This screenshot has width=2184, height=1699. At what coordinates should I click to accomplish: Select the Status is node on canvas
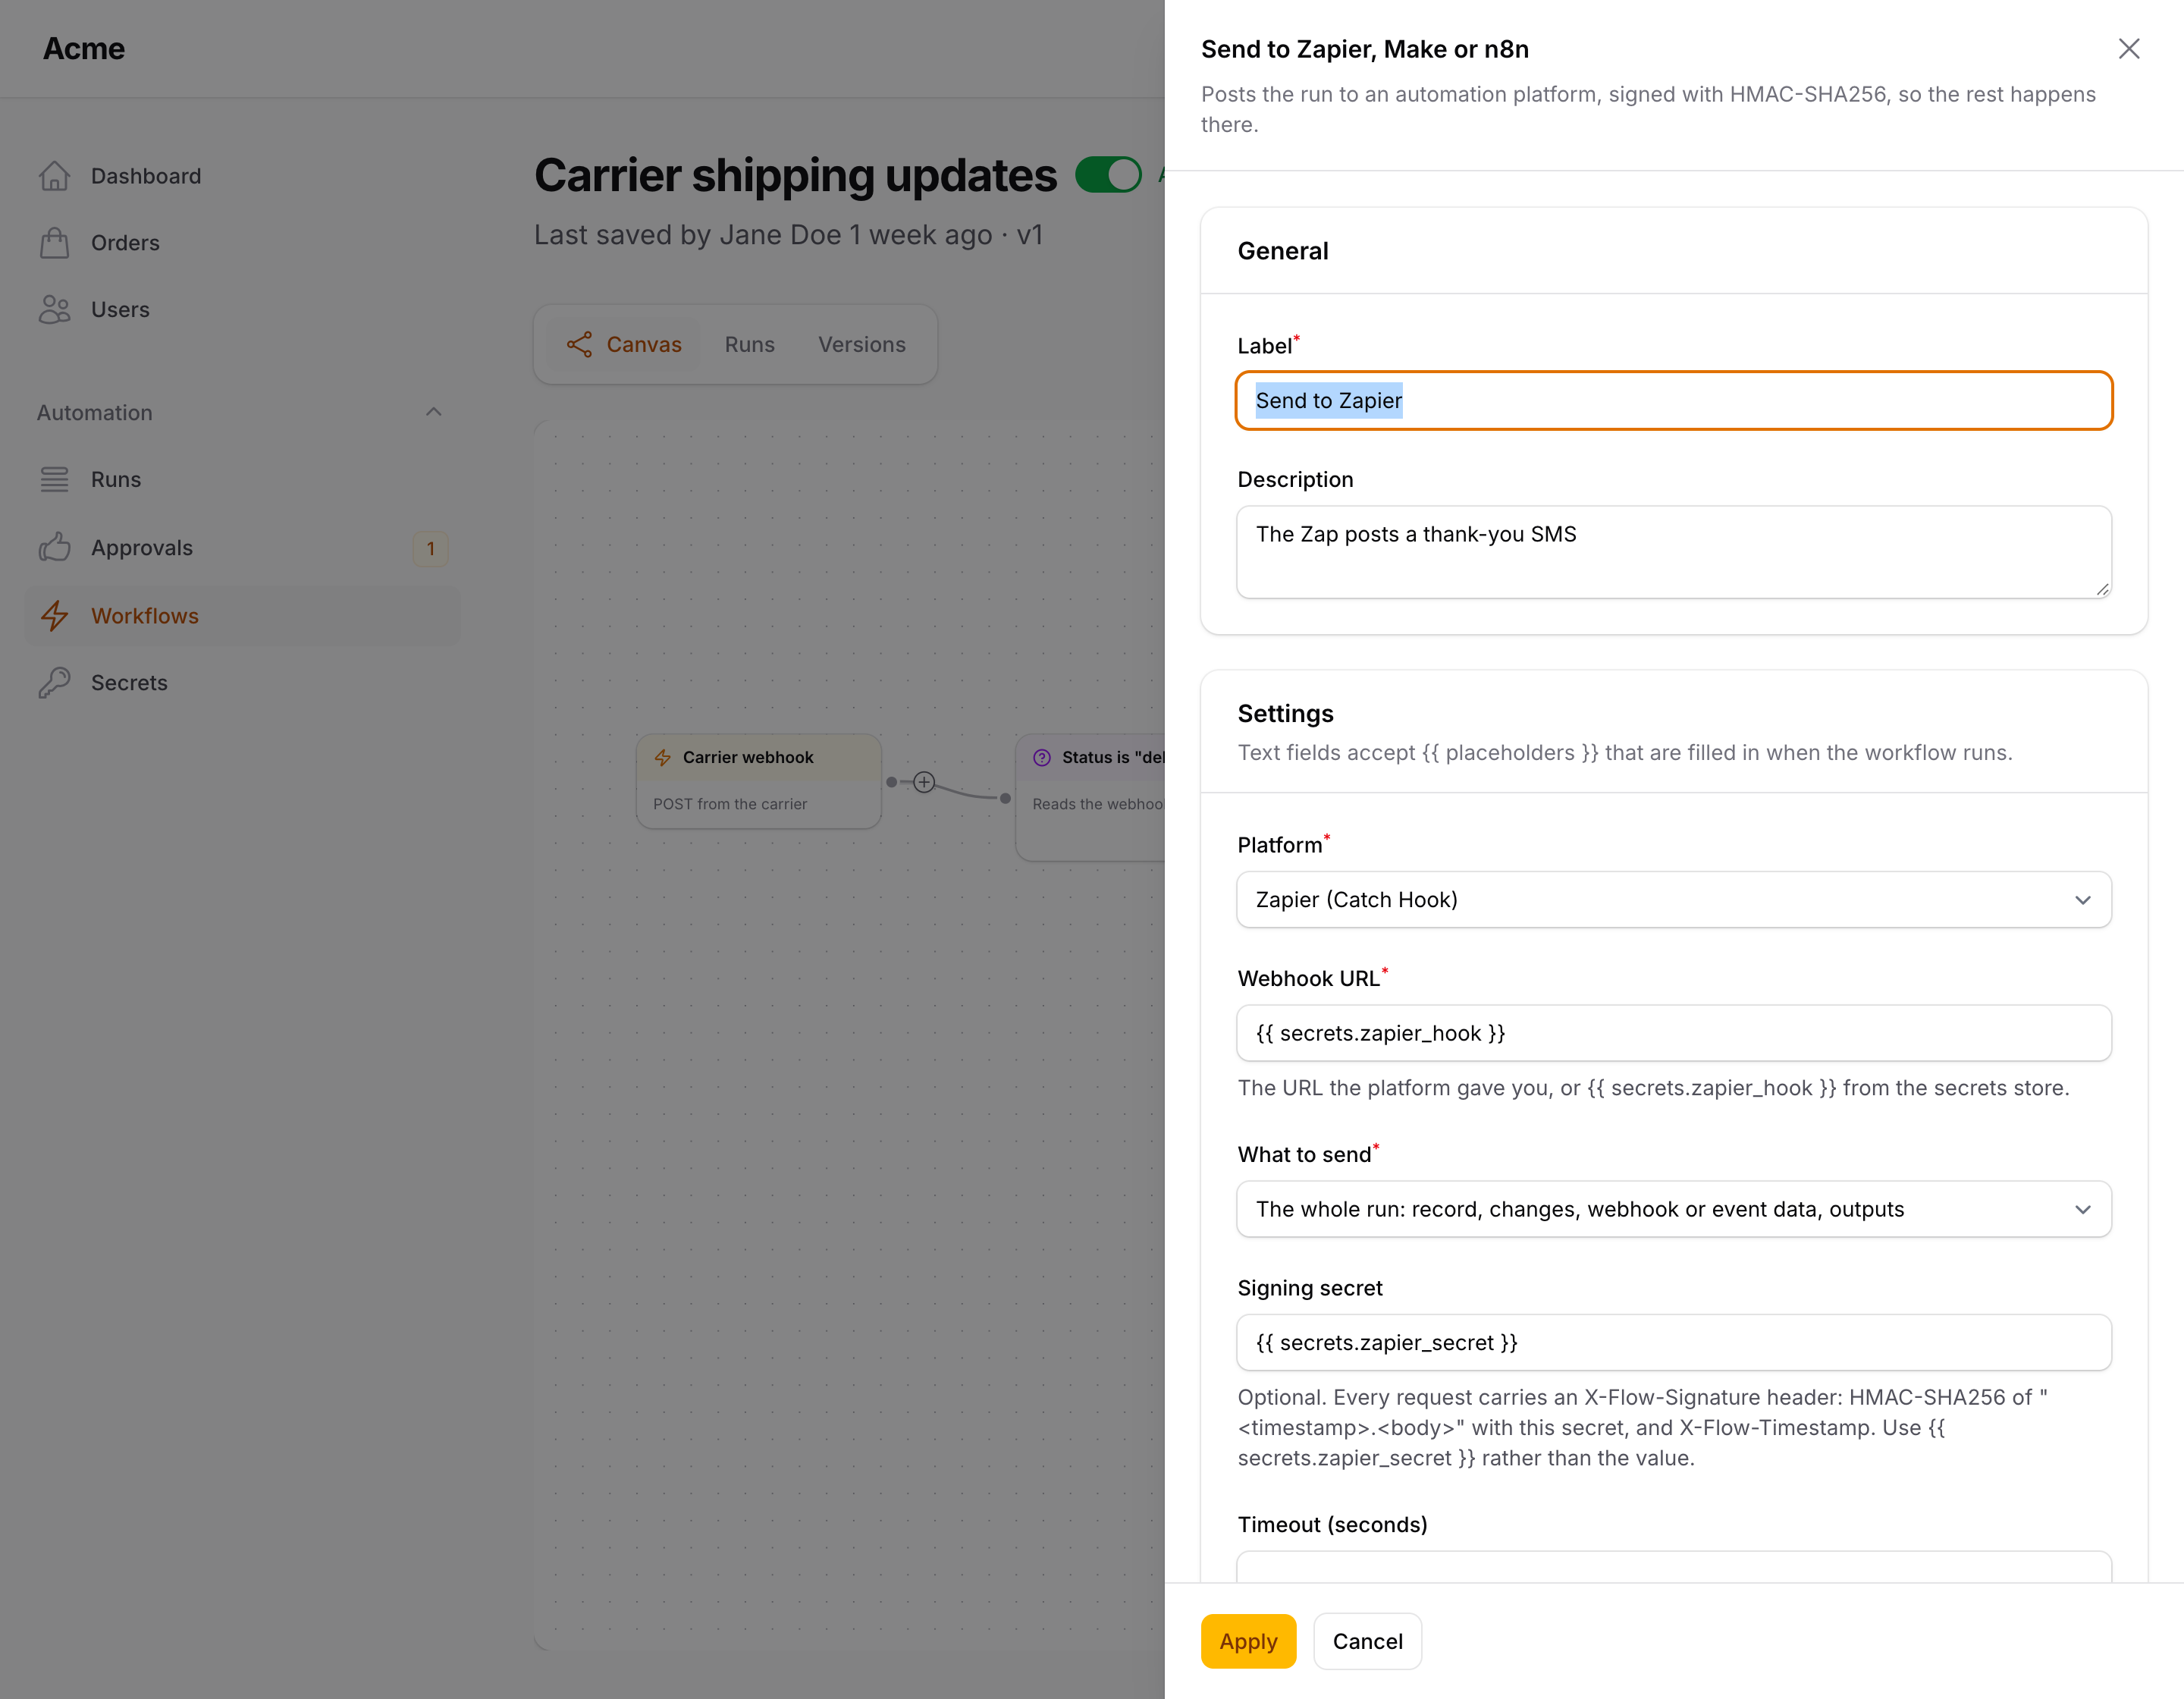(1090, 798)
